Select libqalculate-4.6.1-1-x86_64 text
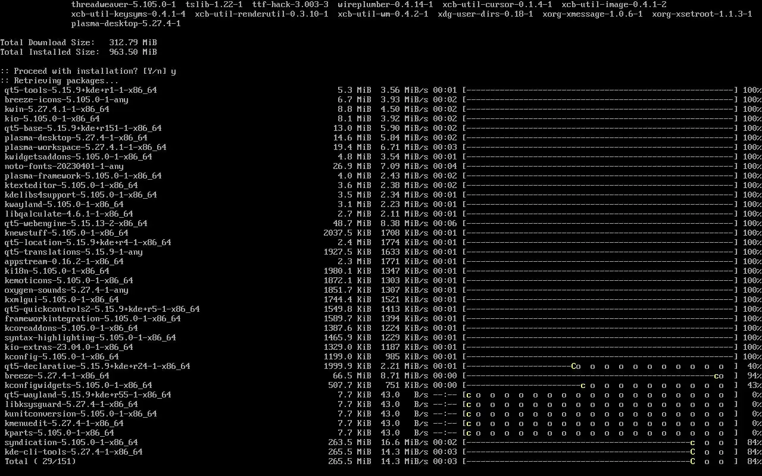 pos(69,214)
